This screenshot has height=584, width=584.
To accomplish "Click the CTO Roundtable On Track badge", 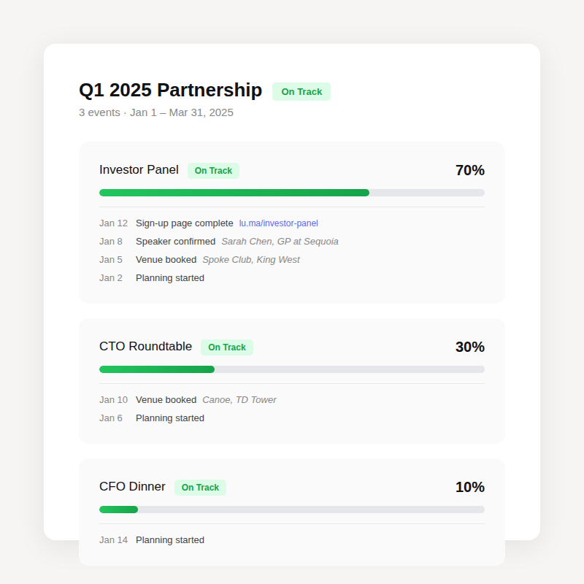I will point(227,347).
